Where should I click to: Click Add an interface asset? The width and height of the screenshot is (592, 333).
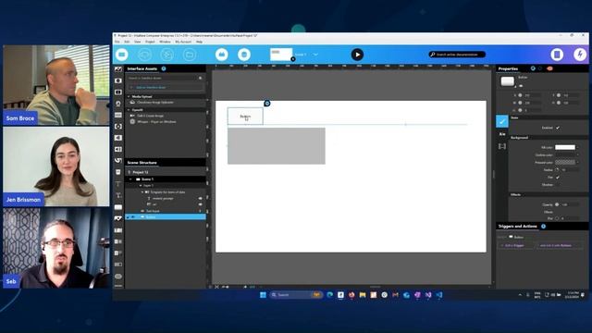click(x=165, y=87)
